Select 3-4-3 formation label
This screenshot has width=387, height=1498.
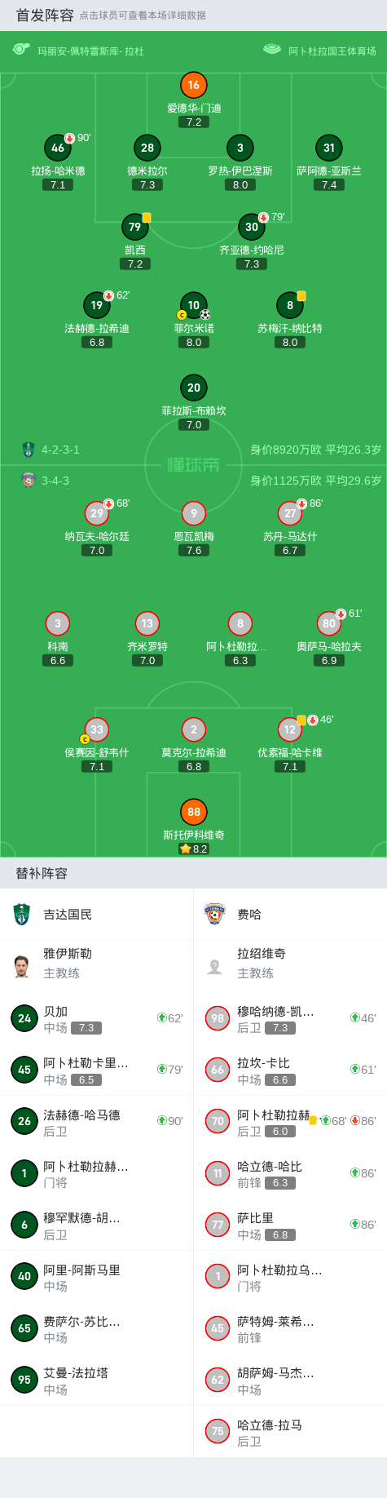[55, 481]
